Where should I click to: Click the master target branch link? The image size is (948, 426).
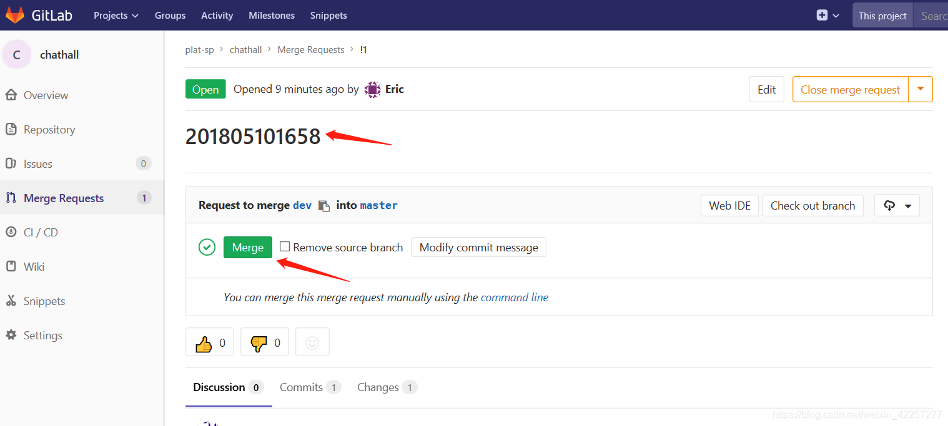[379, 205]
